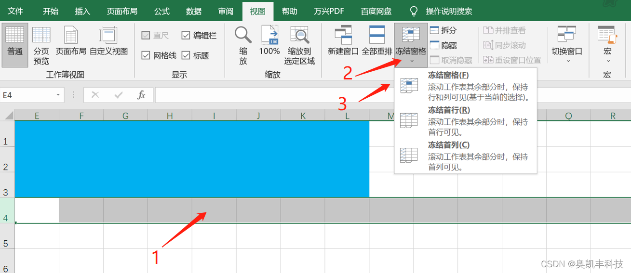Open the Data (数据) tab
This screenshot has height=273, width=631.
[x=194, y=11]
